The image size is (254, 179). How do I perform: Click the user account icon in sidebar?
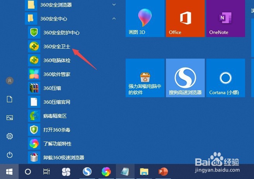point(10,80)
